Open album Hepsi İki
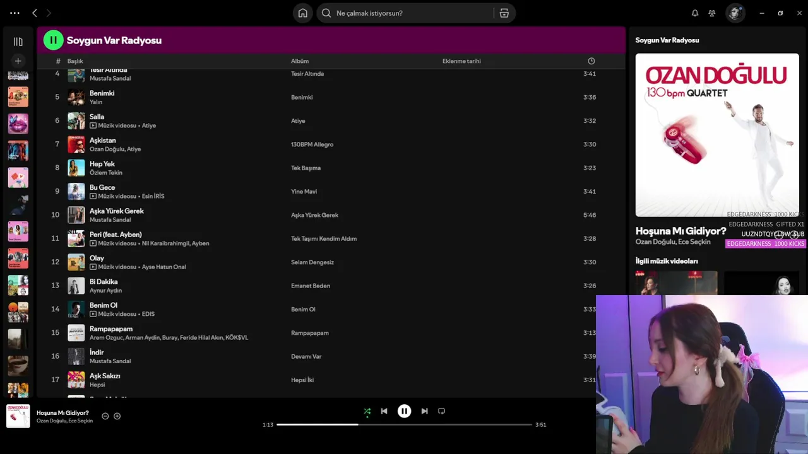This screenshot has width=808, height=454. pyautogui.click(x=302, y=380)
